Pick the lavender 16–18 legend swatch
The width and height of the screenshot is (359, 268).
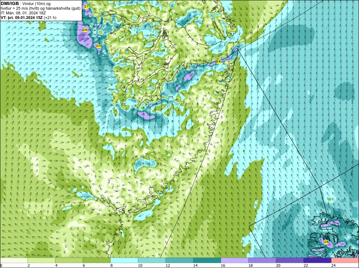pos(235,260)
